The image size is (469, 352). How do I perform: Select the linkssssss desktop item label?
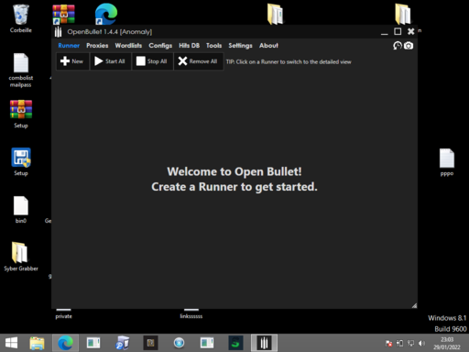(191, 316)
